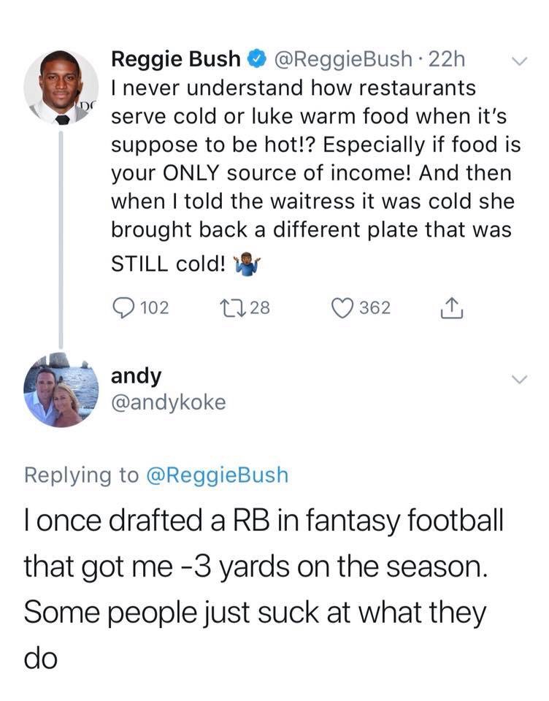Click @ReggieBush handle beside the verified badge
549x701 pixels.
[333, 58]
